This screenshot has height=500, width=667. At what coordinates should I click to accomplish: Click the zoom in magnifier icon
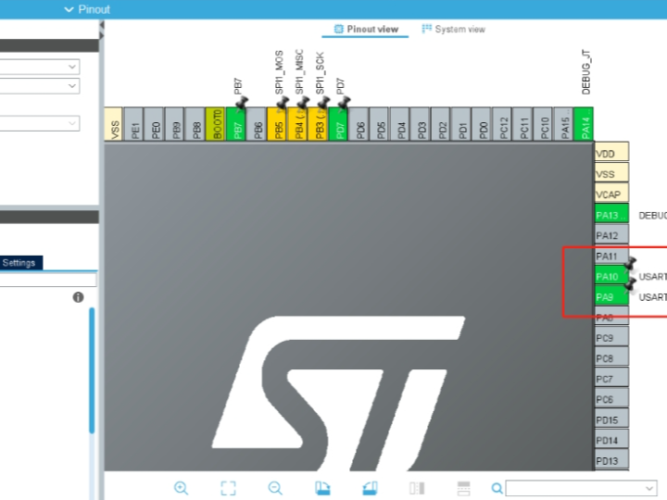pyautogui.click(x=181, y=488)
